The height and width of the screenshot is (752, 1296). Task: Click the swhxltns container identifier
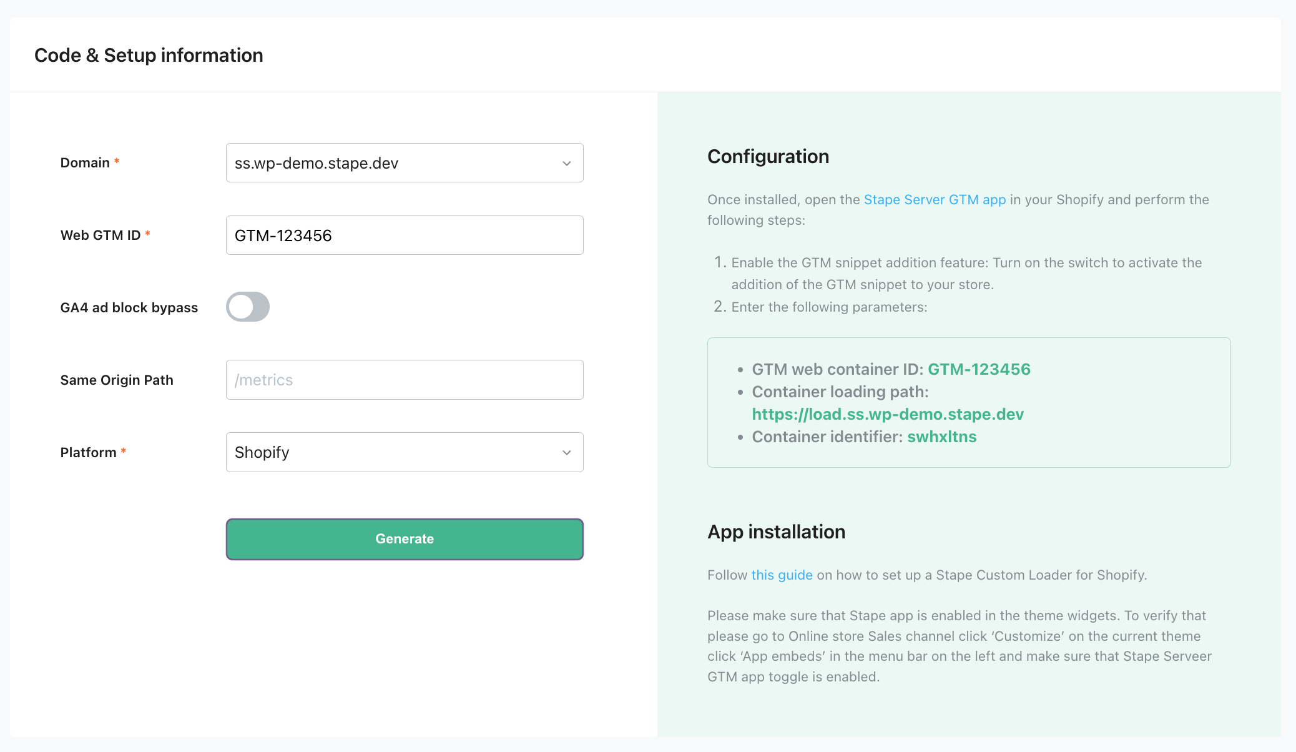pyautogui.click(x=941, y=437)
